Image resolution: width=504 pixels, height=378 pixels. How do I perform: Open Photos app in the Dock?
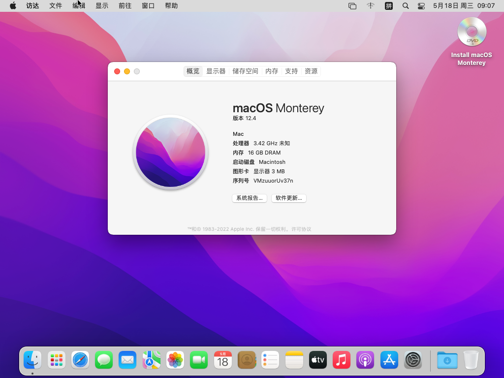click(x=175, y=360)
